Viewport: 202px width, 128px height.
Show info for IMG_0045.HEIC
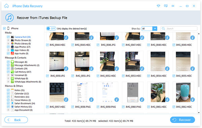point(91,38)
